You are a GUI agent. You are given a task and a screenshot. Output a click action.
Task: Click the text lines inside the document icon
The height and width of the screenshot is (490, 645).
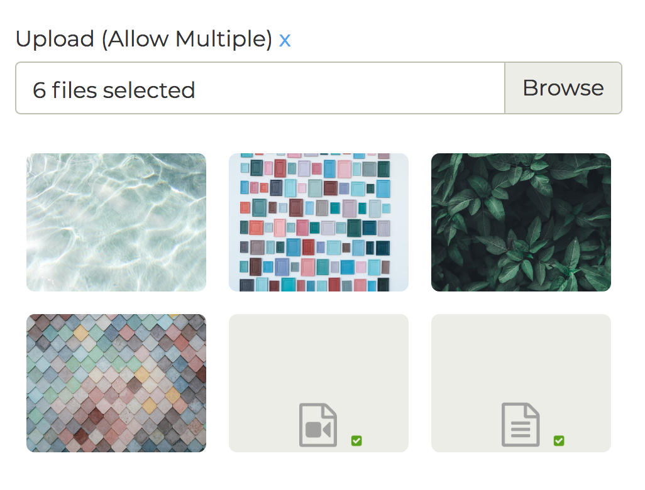[x=520, y=430]
